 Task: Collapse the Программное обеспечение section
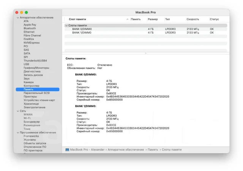(18, 133)
